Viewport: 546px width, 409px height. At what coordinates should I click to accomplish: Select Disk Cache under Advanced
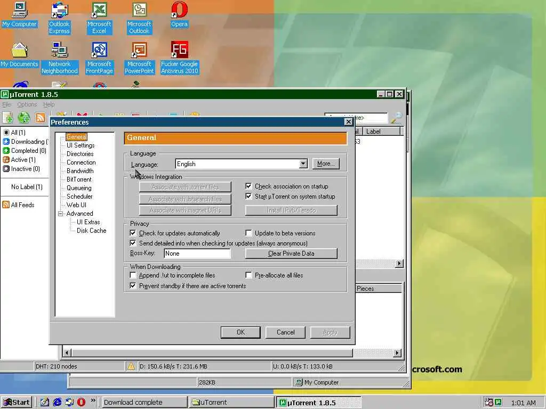point(92,231)
